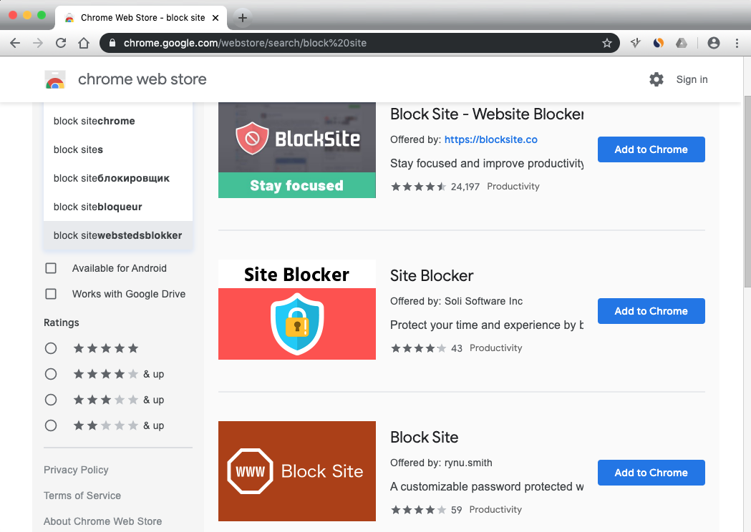Click the orange WWW Block Site thumbnail
Image resolution: width=751 pixels, height=532 pixels.
[297, 471]
